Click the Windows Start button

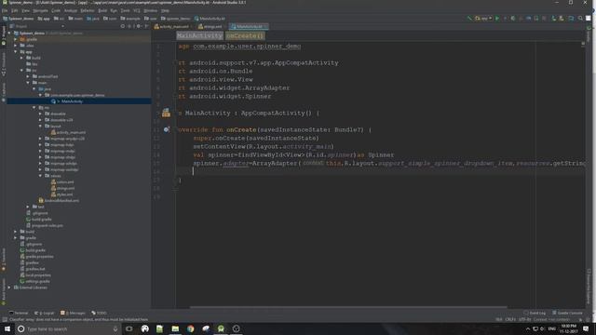(7, 328)
